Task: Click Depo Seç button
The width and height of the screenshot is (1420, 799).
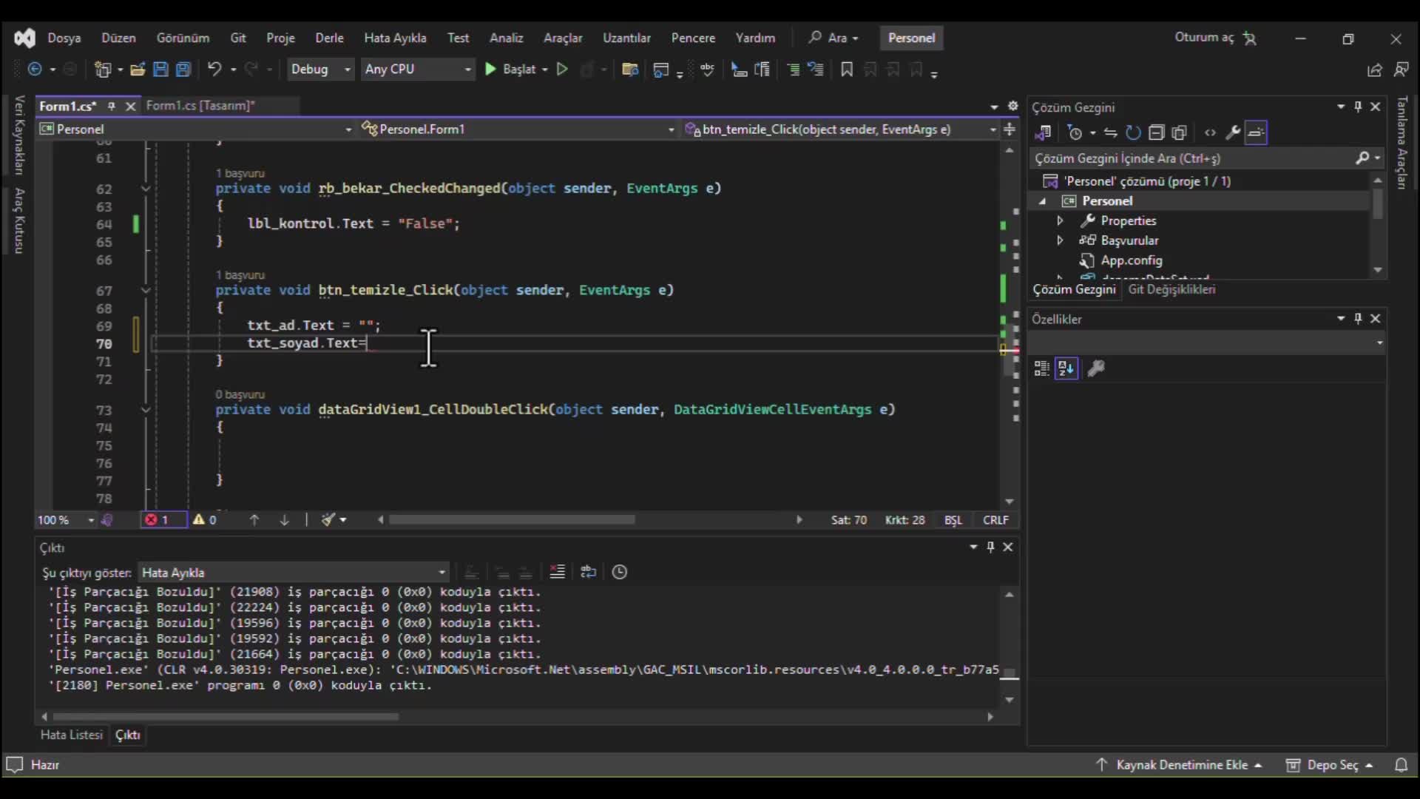Action: 1330,765
